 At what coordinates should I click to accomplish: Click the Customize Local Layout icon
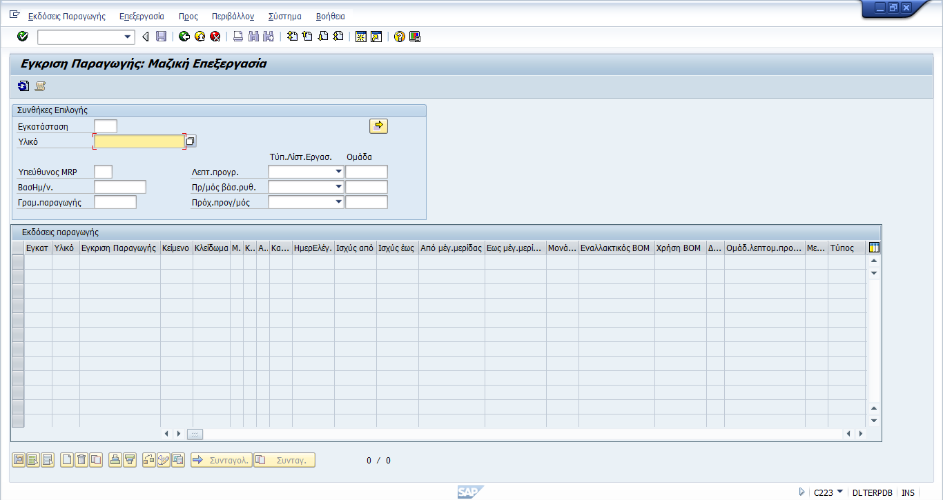pyautogui.click(x=415, y=37)
